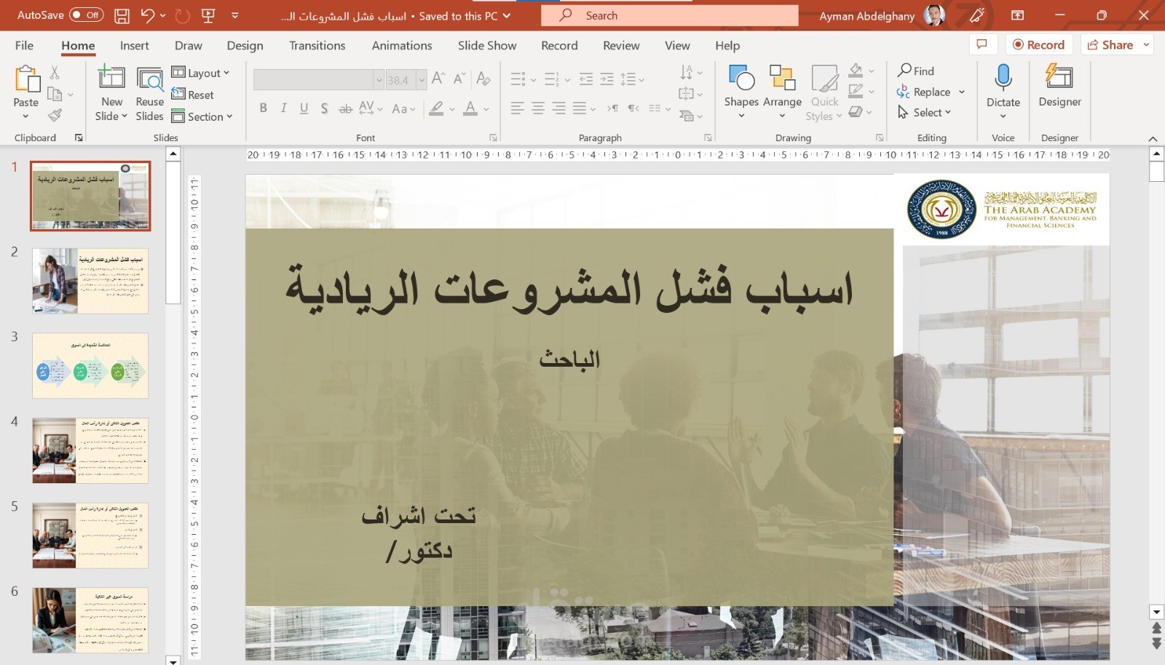Expand the Share options arrow
The height and width of the screenshot is (665, 1165).
(1146, 44)
